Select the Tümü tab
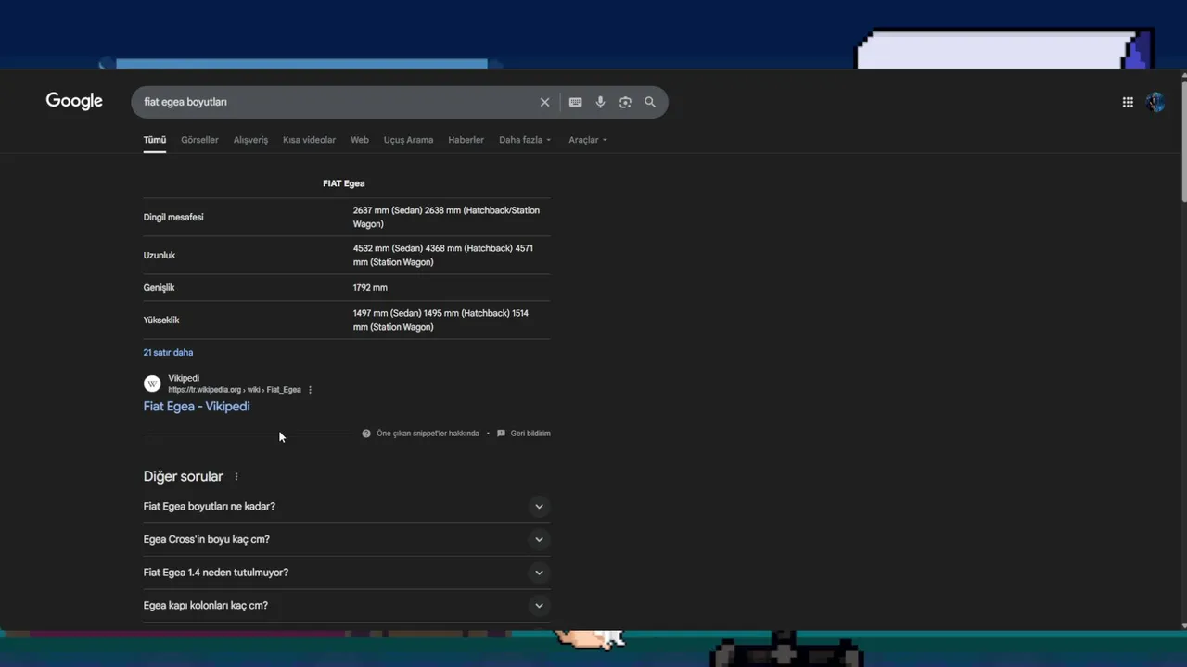 [155, 140]
